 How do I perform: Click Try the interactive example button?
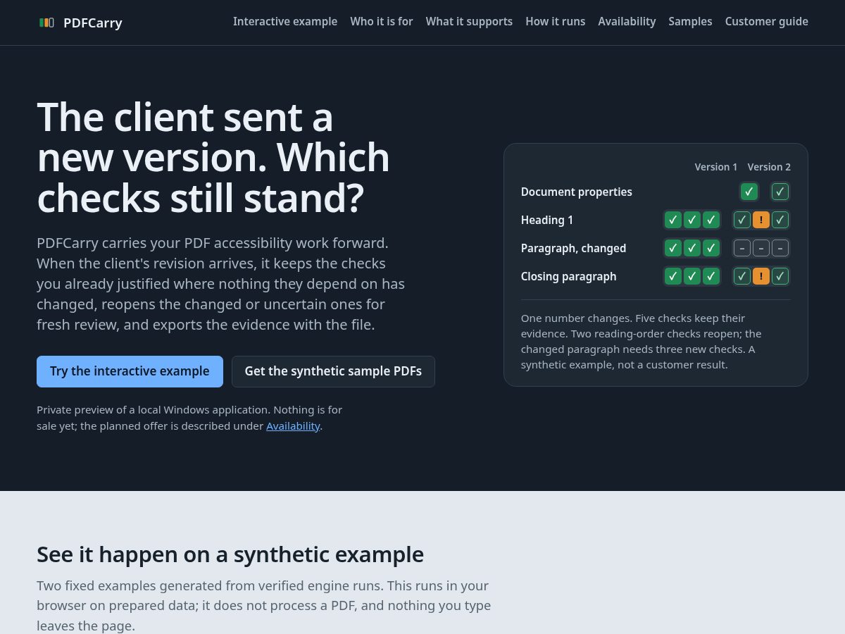(x=130, y=371)
